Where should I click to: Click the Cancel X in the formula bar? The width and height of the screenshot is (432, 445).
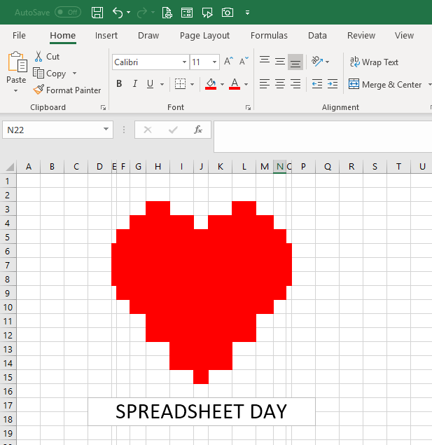coord(148,130)
